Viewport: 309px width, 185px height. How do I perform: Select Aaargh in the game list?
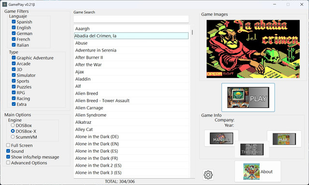(x=131, y=29)
